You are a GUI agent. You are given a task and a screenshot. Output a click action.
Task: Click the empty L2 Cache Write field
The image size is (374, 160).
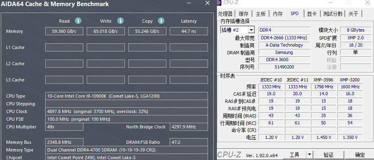coord(106,64)
